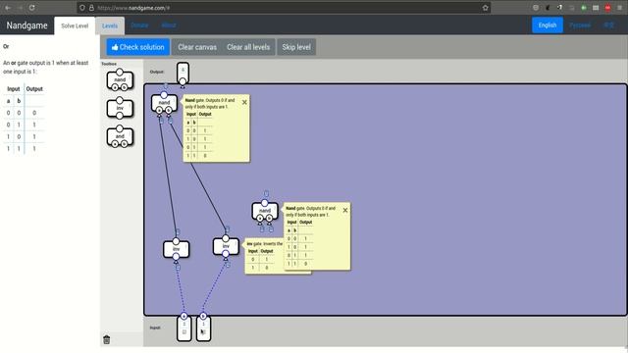Image resolution: width=628 pixels, height=353 pixels.
Task: Click input a's top connector
Action: tap(183, 316)
